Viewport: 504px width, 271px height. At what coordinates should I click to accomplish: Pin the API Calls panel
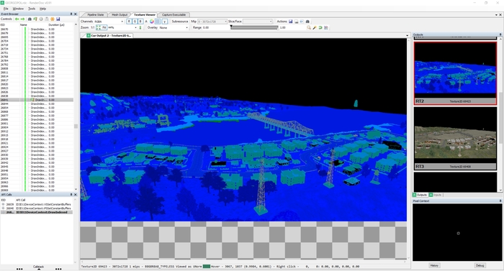(x=71, y=195)
